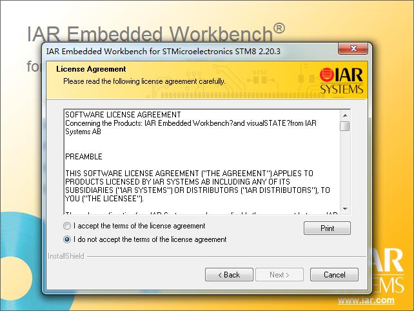Click the 'License Agreement' header title

(91, 69)
